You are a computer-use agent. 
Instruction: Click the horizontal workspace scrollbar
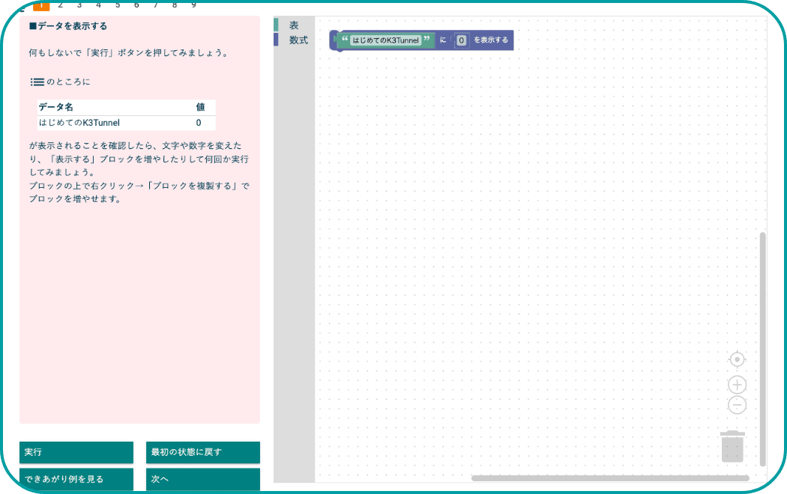[x=609, y=478]
